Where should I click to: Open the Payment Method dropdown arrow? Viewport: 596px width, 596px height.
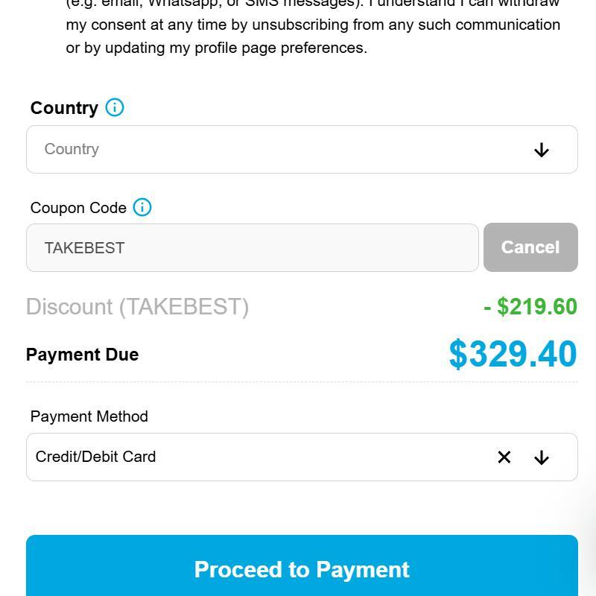coord(542,457)
